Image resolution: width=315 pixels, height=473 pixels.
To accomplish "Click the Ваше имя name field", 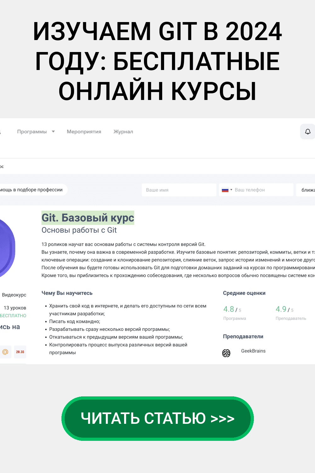I will (x=179, y=190).
